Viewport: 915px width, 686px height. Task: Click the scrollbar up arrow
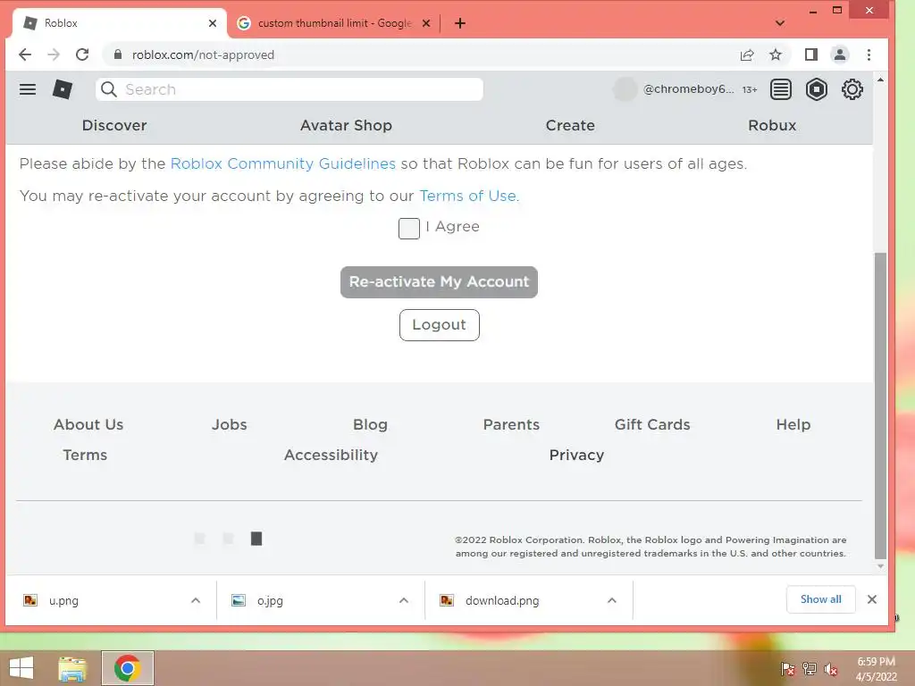coord(880,79)
